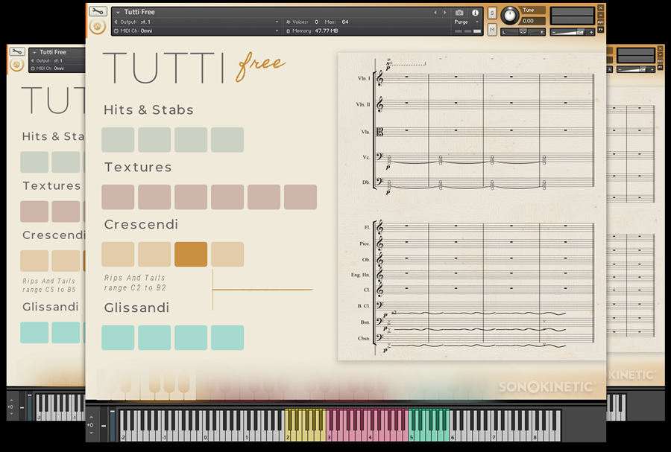The height and width of the screenshot is (452, 671).
Task: Click the Sonokinetic logo in the left background window
Action: tap(16, 65)
